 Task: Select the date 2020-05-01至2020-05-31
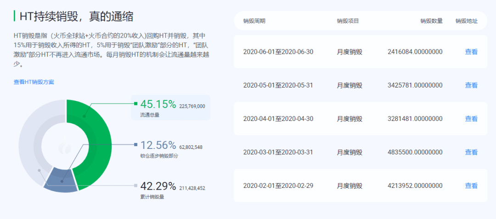click(278, 85)
